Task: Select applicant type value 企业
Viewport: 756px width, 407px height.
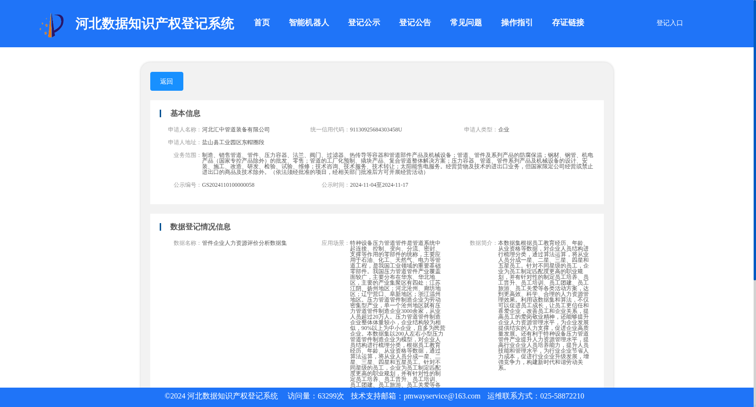Action: click(504, 130)
